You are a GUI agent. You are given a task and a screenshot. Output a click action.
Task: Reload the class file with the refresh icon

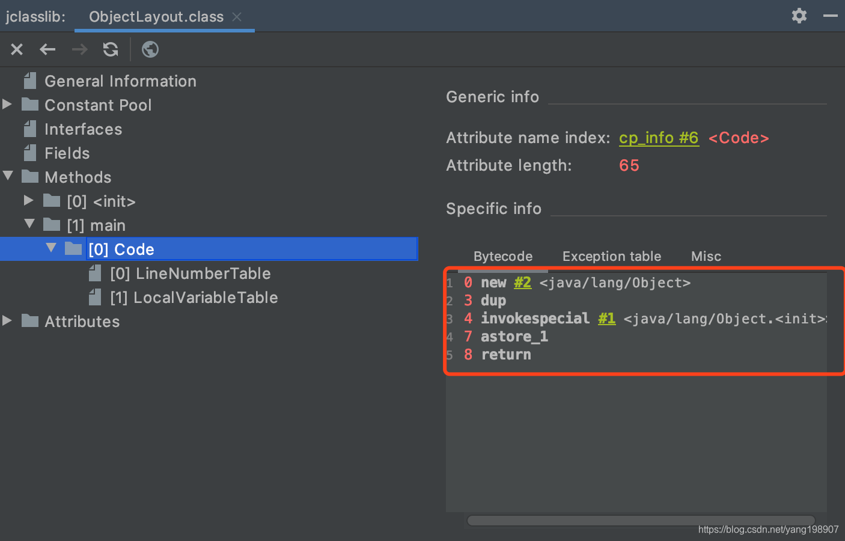pyautogui.click(x=111, y=49)
